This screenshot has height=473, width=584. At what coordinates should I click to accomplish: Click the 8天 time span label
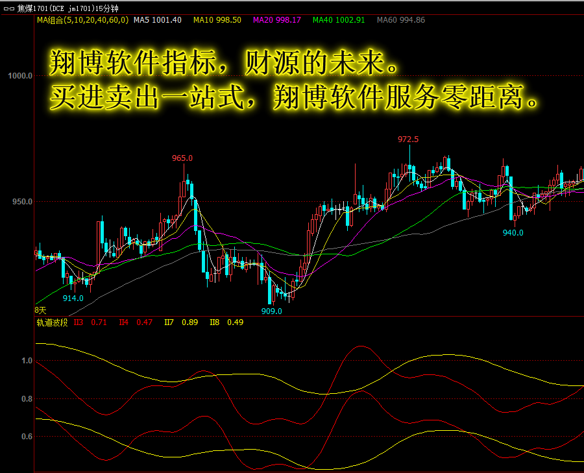point(40,310)
